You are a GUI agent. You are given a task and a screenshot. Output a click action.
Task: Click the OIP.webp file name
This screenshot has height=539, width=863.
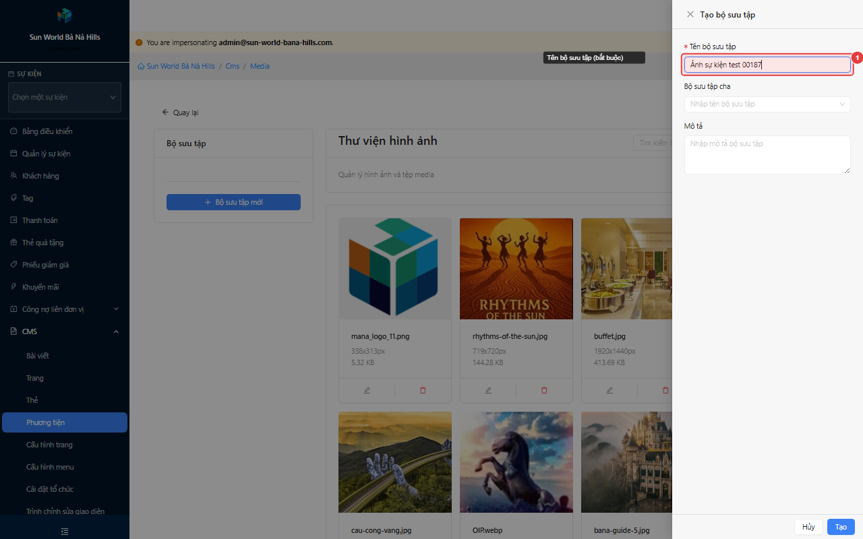pos(487,530)
